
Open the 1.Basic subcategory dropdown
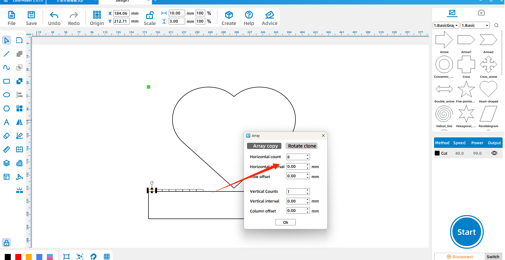tap(475, 25)
